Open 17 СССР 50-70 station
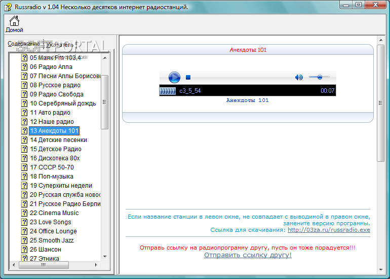The image size is (390, 279). (x=52, y=167)
